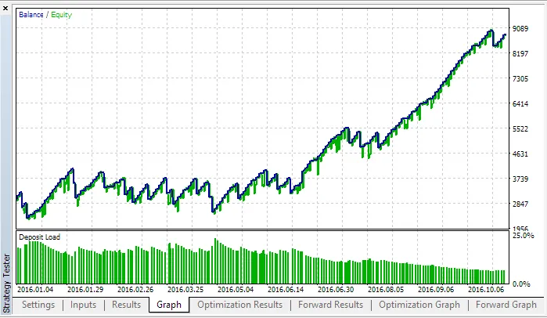This screenshot has width=547, height=318.
Task: Click the 9089 value on the balance axis
Action: [520, 28]
